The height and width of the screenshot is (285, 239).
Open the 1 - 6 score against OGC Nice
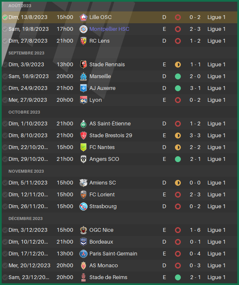click(x=195, y=230)
